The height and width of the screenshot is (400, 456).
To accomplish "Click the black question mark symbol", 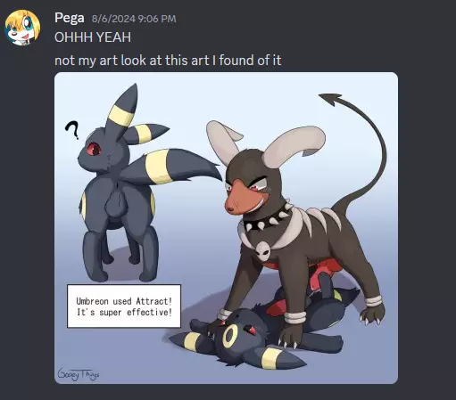I will point(72,130).
